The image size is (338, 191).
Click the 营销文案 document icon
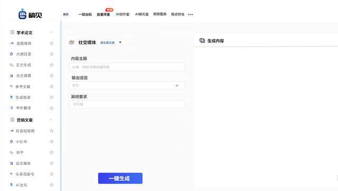pyautogui.click(x=12, y=120)
